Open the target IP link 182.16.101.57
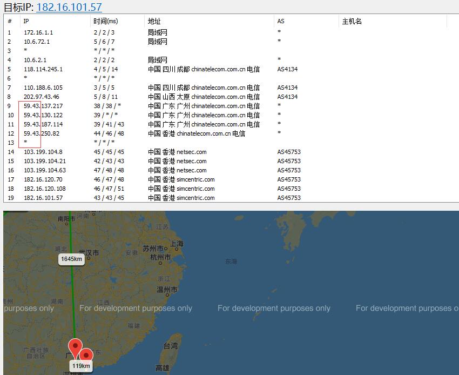This screenshot has width=459, height=375. click(x=69, y=7)
